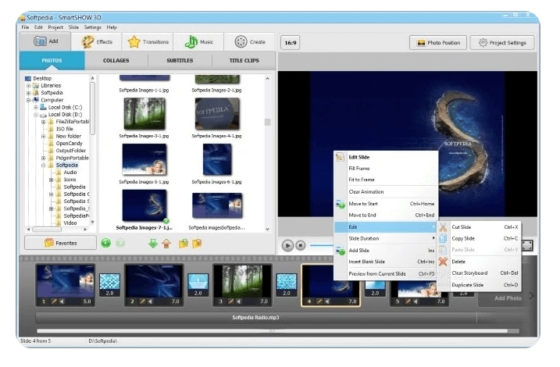This screenshot has width=560, height=367.
Task: Expand the PidginPortable folder node
Action: tap(44, 158)
